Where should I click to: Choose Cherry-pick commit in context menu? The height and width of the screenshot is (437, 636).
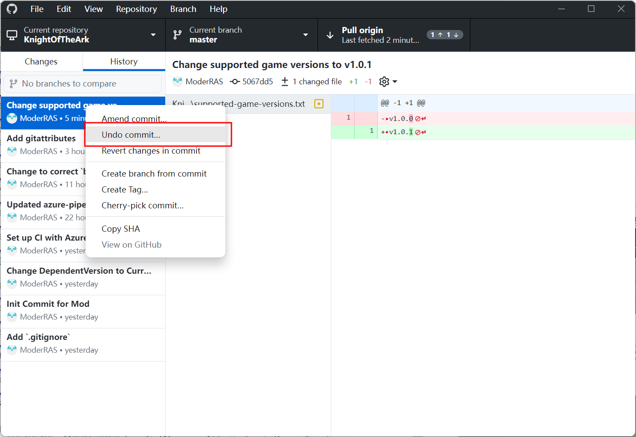[143, 205]
